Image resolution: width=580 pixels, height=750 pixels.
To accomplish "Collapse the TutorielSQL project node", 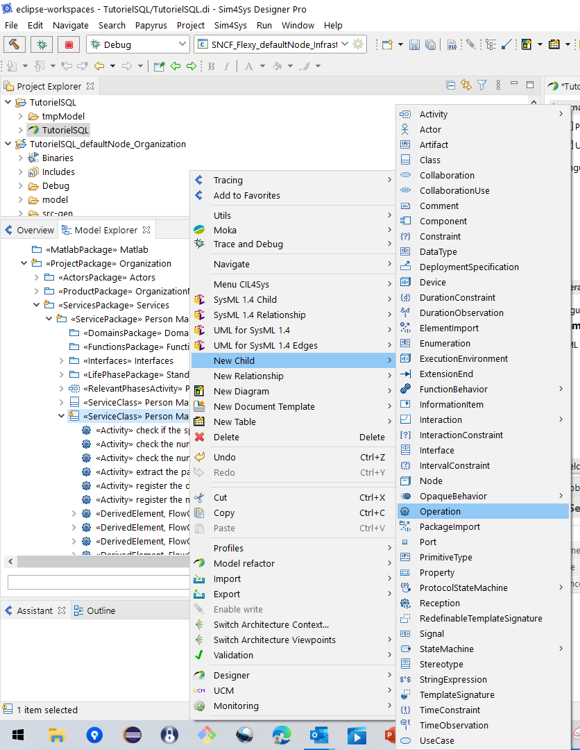I will click(x=8, y=102).
